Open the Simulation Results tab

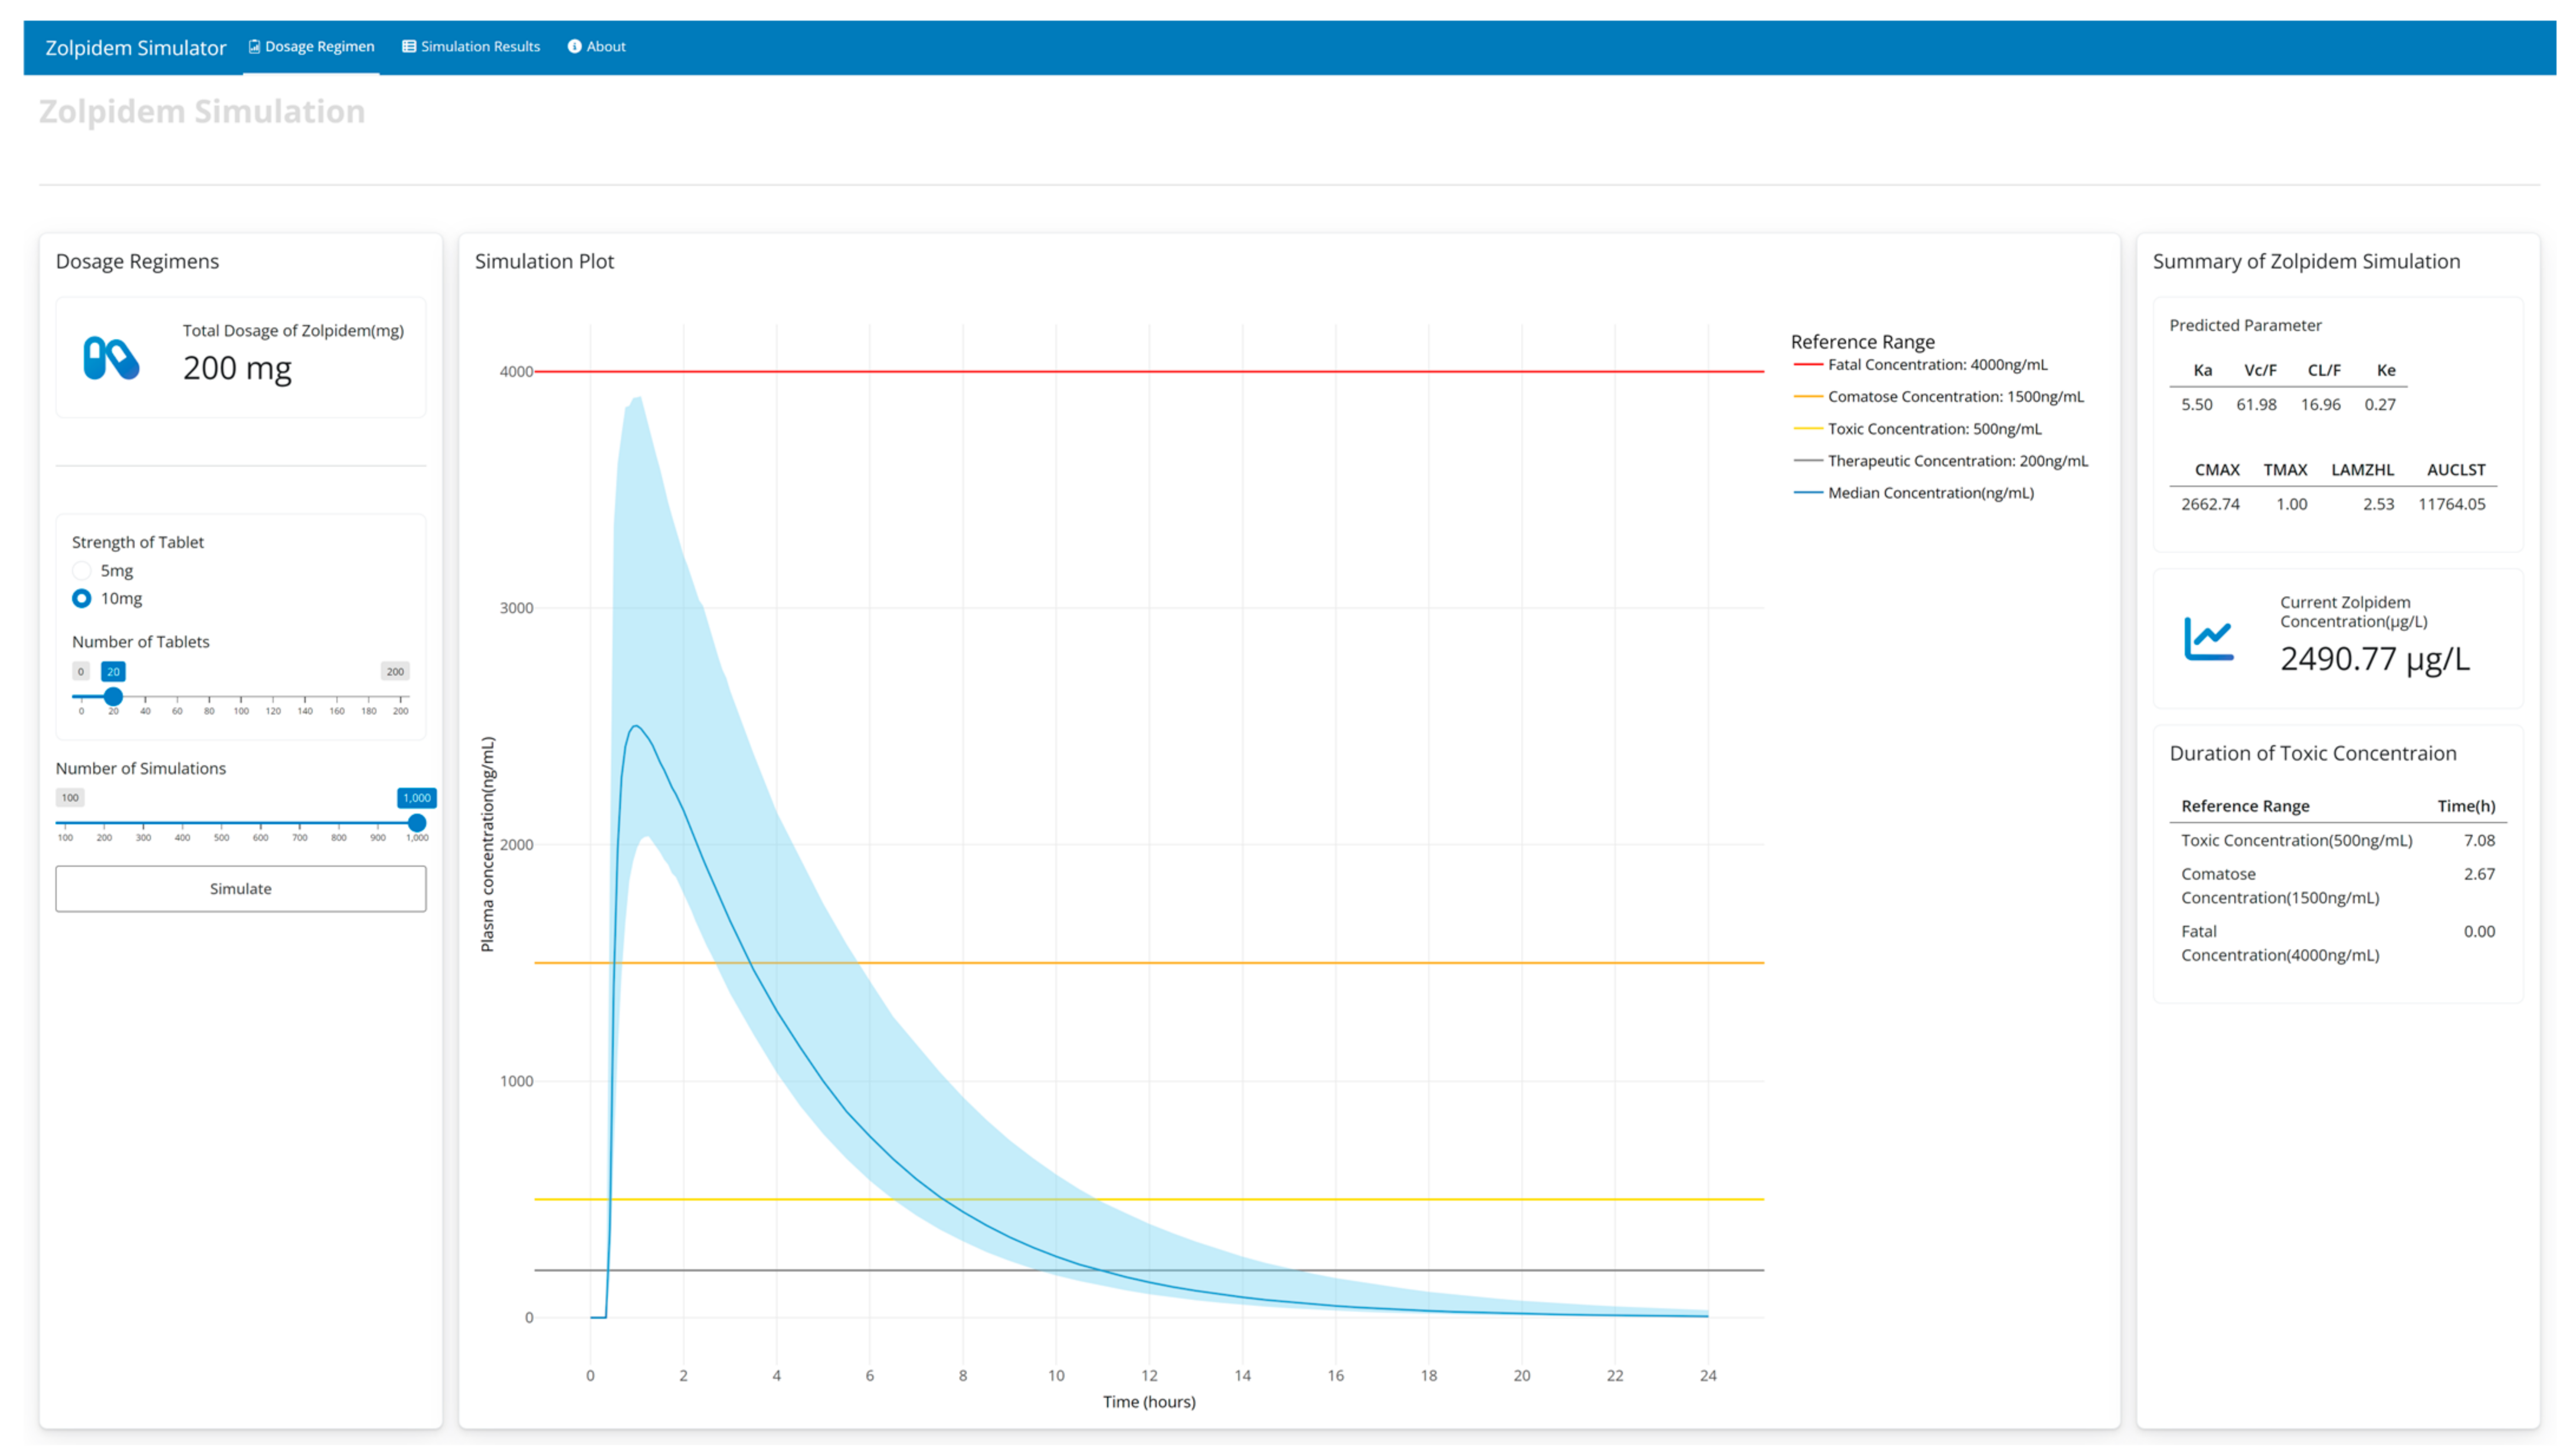pos(479,46)
